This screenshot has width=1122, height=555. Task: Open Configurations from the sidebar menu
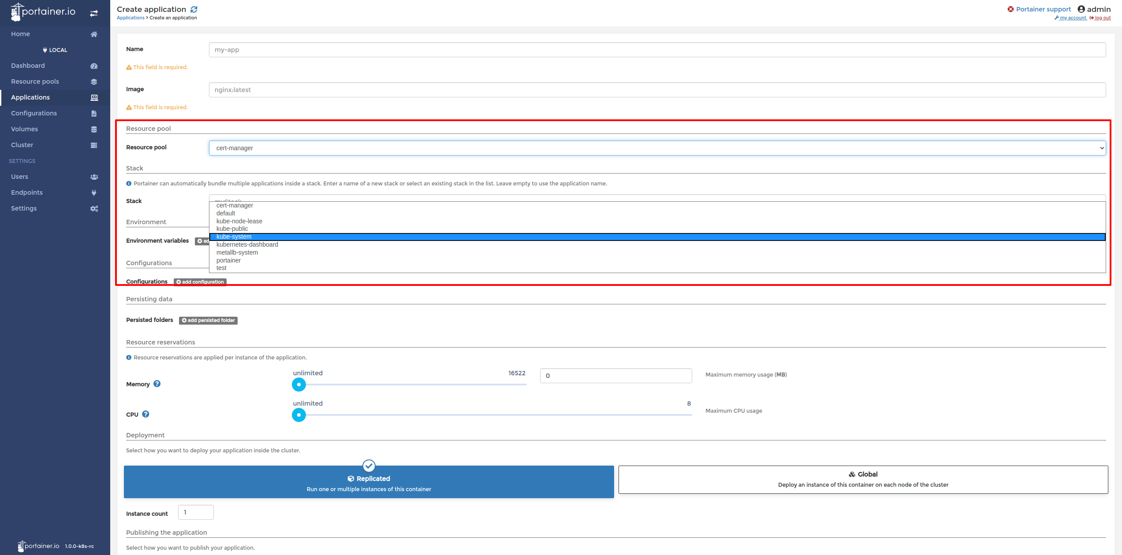[34, 113]
